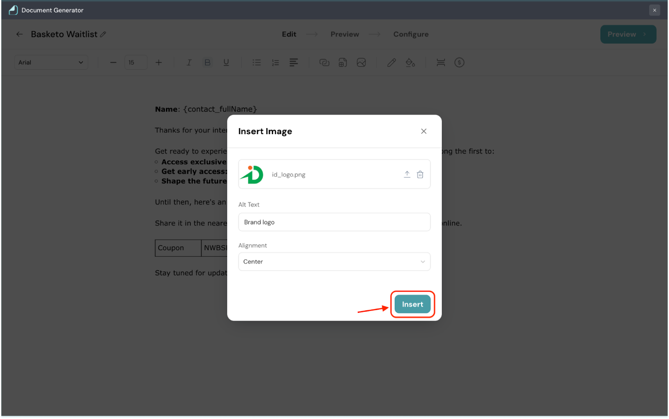Toggle italic formatting
The height and width of the screenshot is (419, 669).
[189, 63]
